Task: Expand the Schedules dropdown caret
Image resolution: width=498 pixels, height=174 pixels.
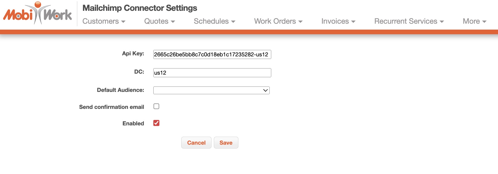Action: 233,22
